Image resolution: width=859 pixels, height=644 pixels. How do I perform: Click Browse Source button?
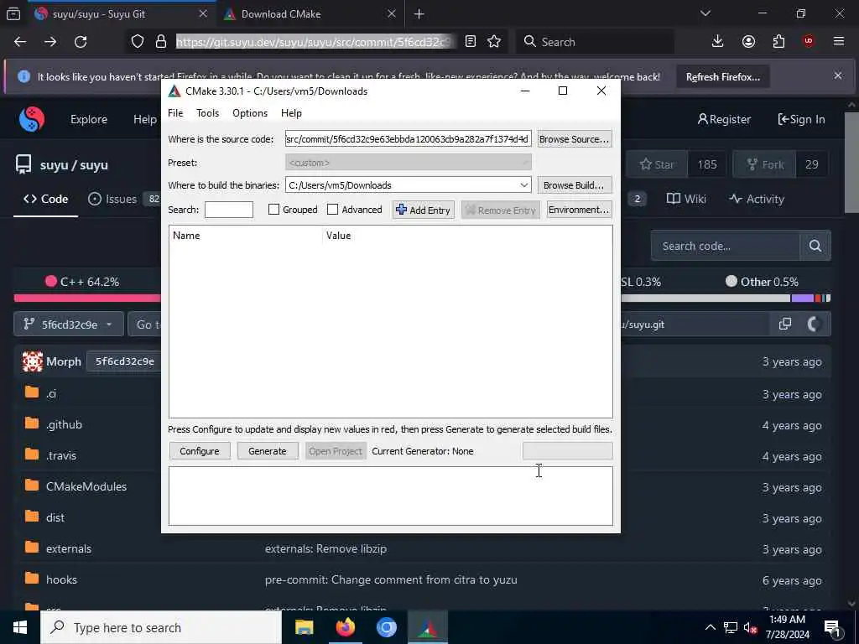click(574, 139)
